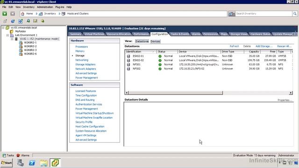Switch to the Tasks & Events tab

click(x=180, y=34)
